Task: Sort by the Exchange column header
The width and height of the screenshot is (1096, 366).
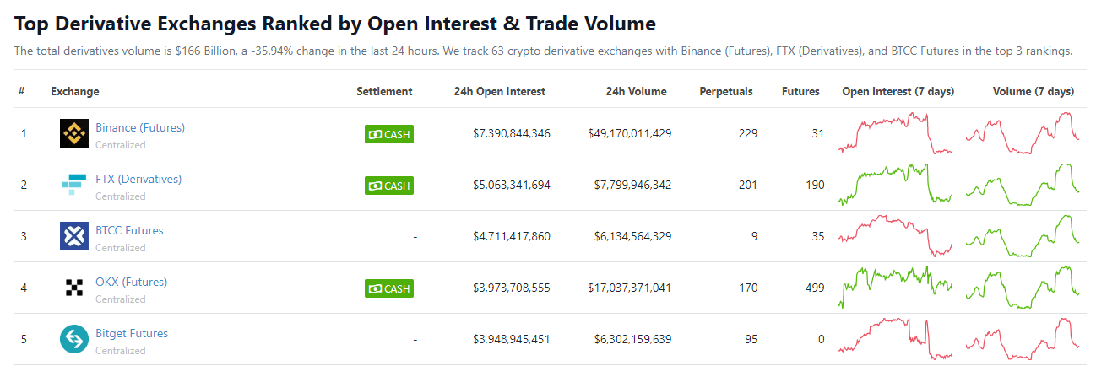Action: coord(74,91)
